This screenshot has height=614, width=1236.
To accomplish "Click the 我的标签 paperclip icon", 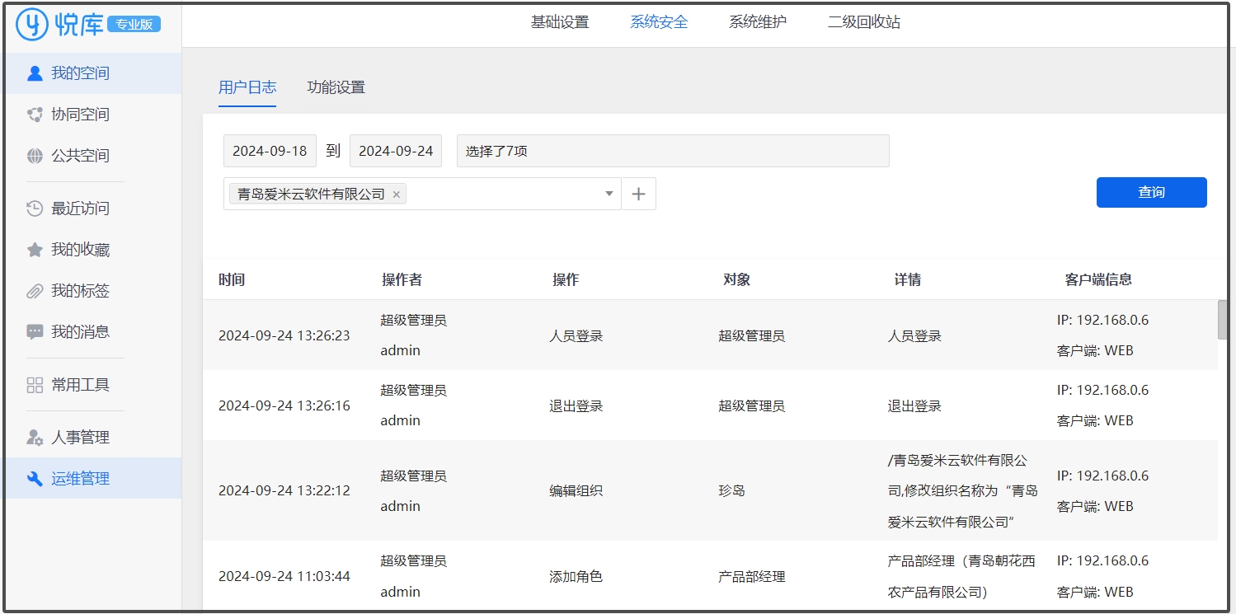I will click(35, 291).
